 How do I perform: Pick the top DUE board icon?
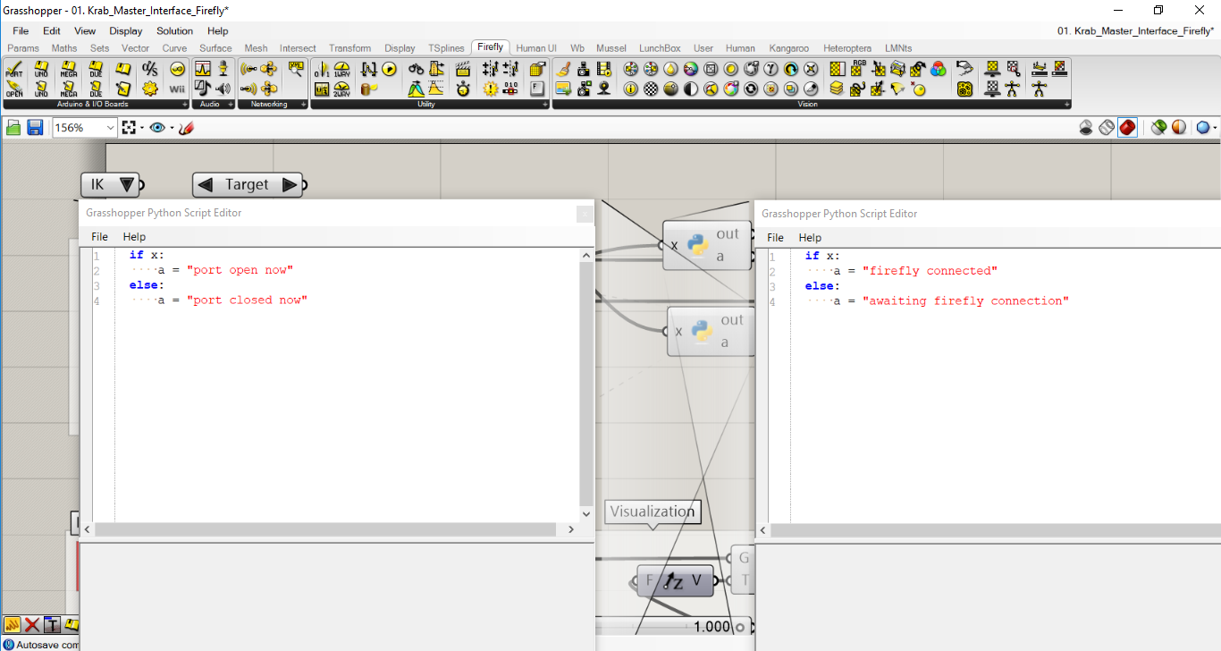click(96, 69)
